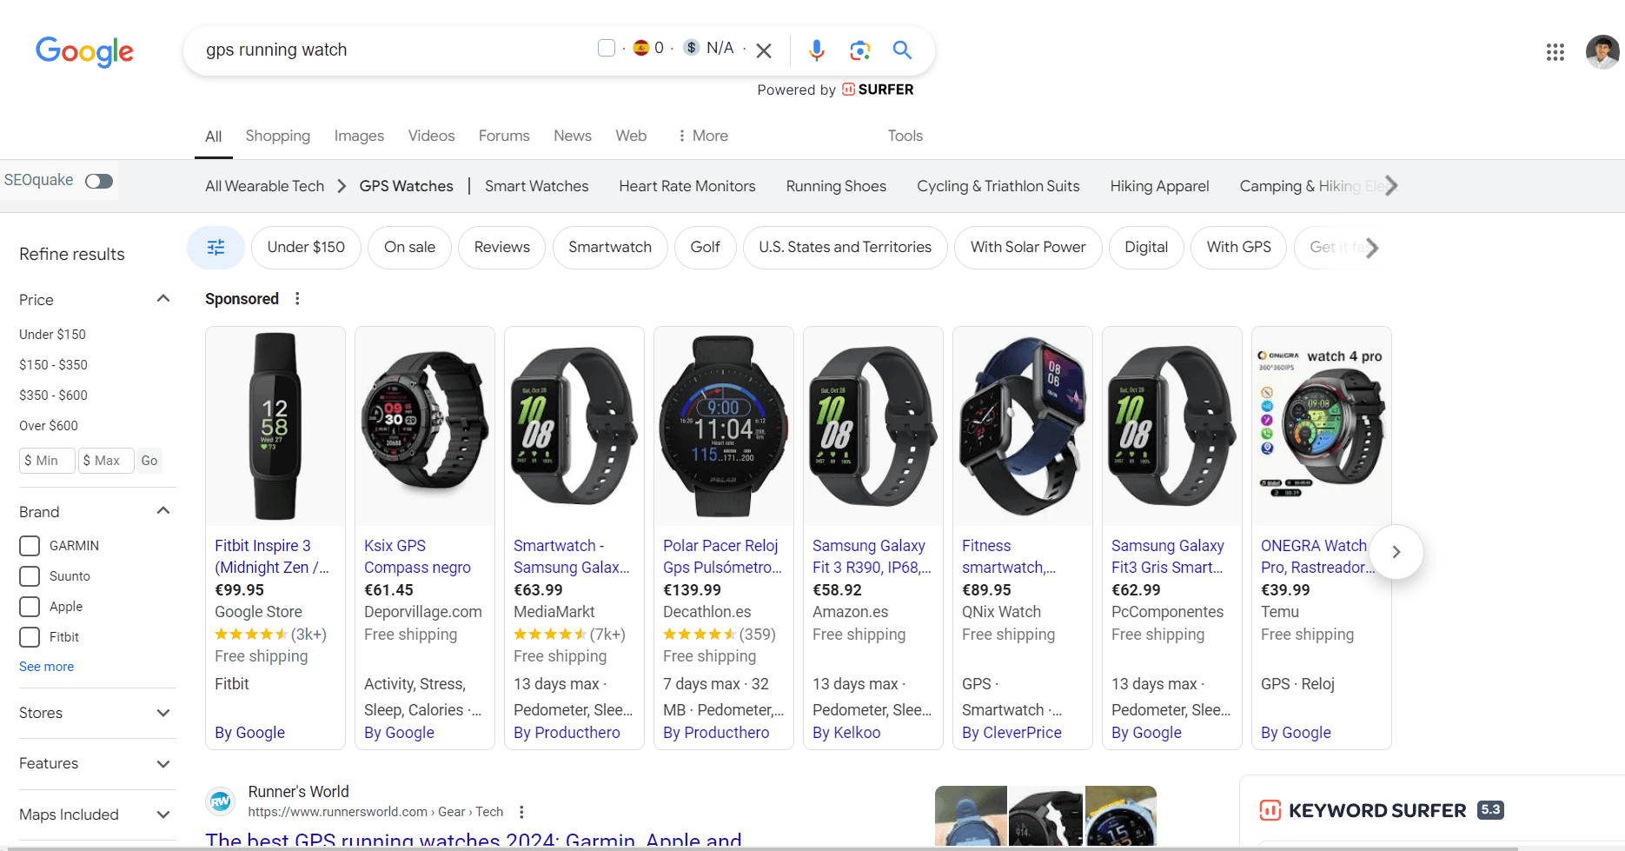Open the Fitbit Inspire 3 product link
Screen dimensions: 1625x851
tap(272, 556)
